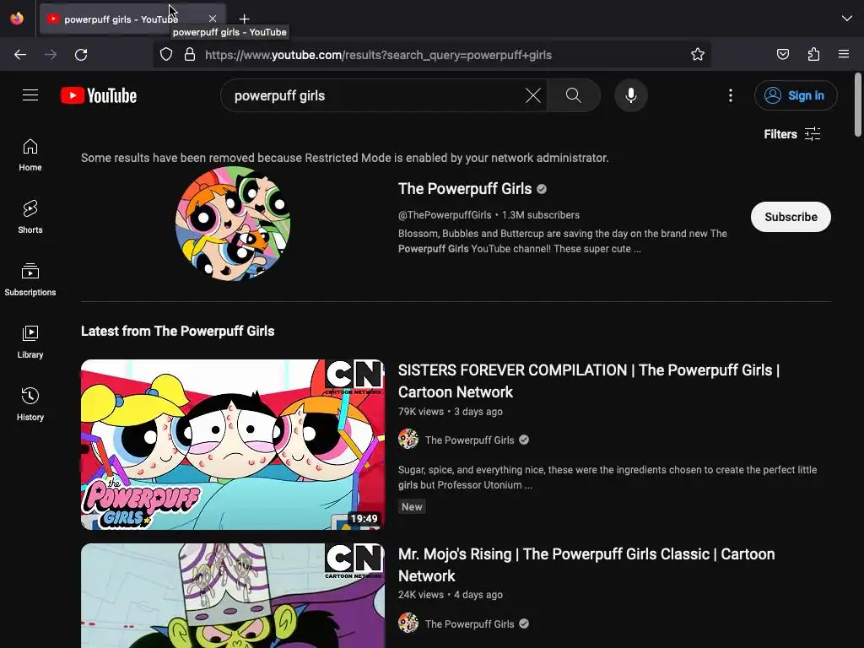Viewport: 864px width, 648px height.
Task: Click the browser back arrow
Action: pyautogui.click(x=20, y=55)
